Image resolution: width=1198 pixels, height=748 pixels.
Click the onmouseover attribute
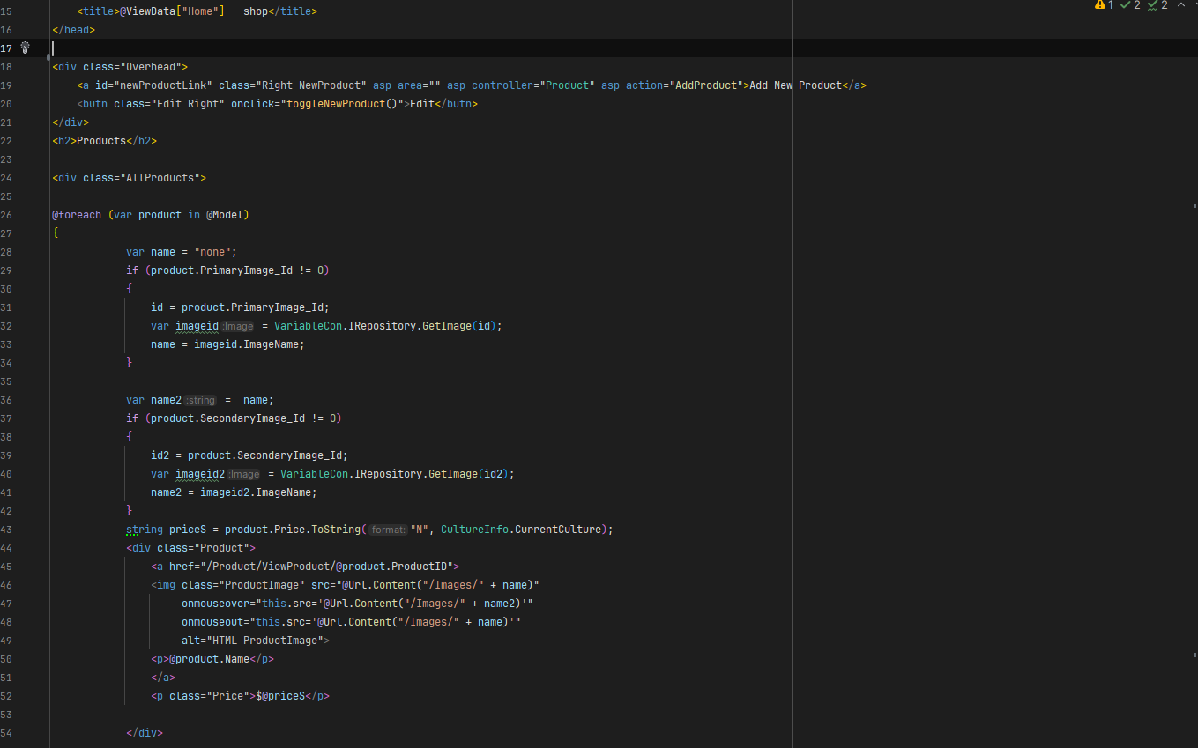pyautogui.click(x=215, y=604)
